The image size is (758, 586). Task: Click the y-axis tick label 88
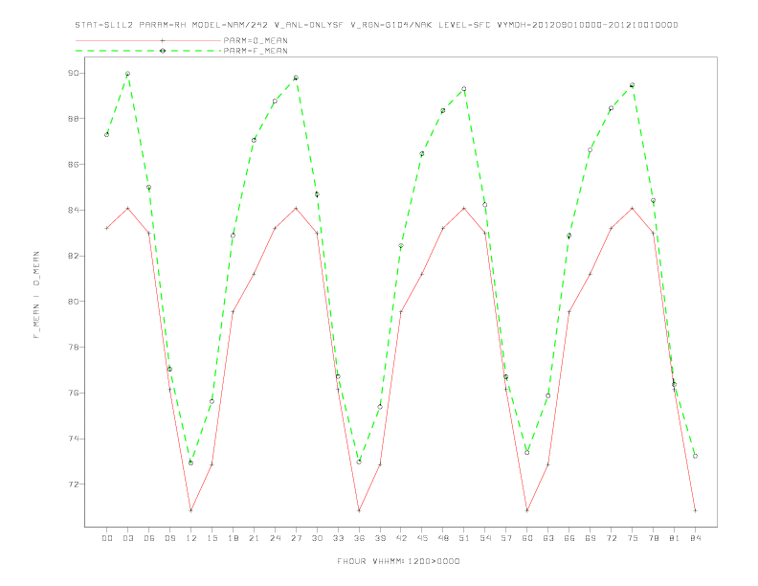tap(73, 119)
